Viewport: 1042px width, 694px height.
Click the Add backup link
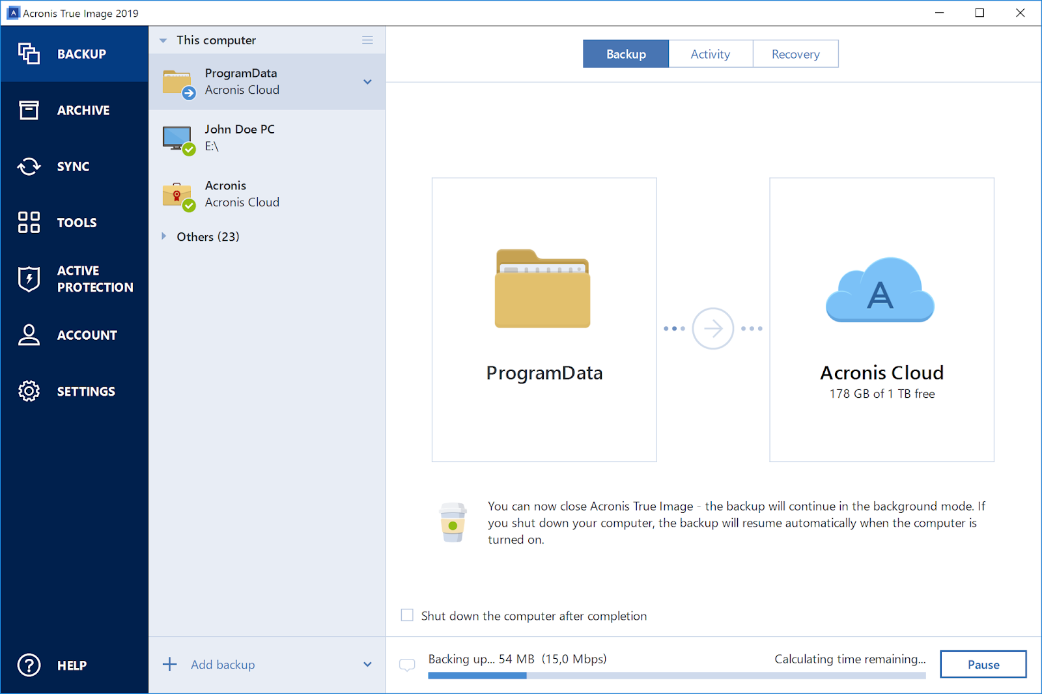(x=223, y=665)
